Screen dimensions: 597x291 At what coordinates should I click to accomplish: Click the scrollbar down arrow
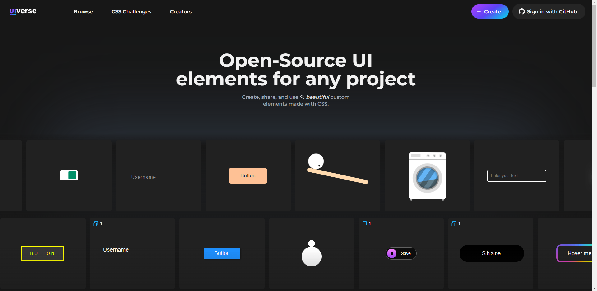point(594,289)
